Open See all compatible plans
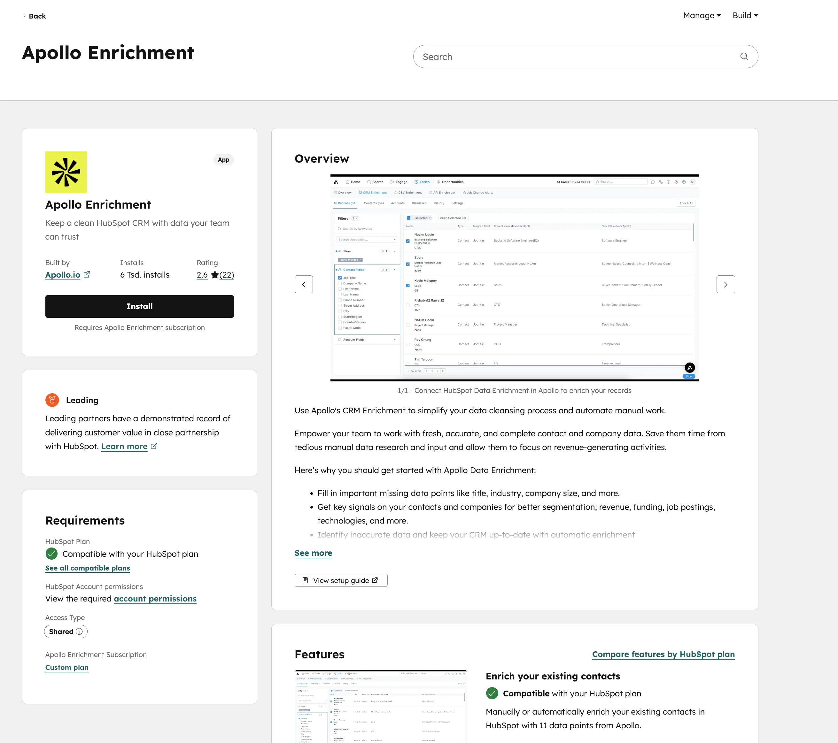This screenshot has height=743, width=838. click(x=87, y=568)
